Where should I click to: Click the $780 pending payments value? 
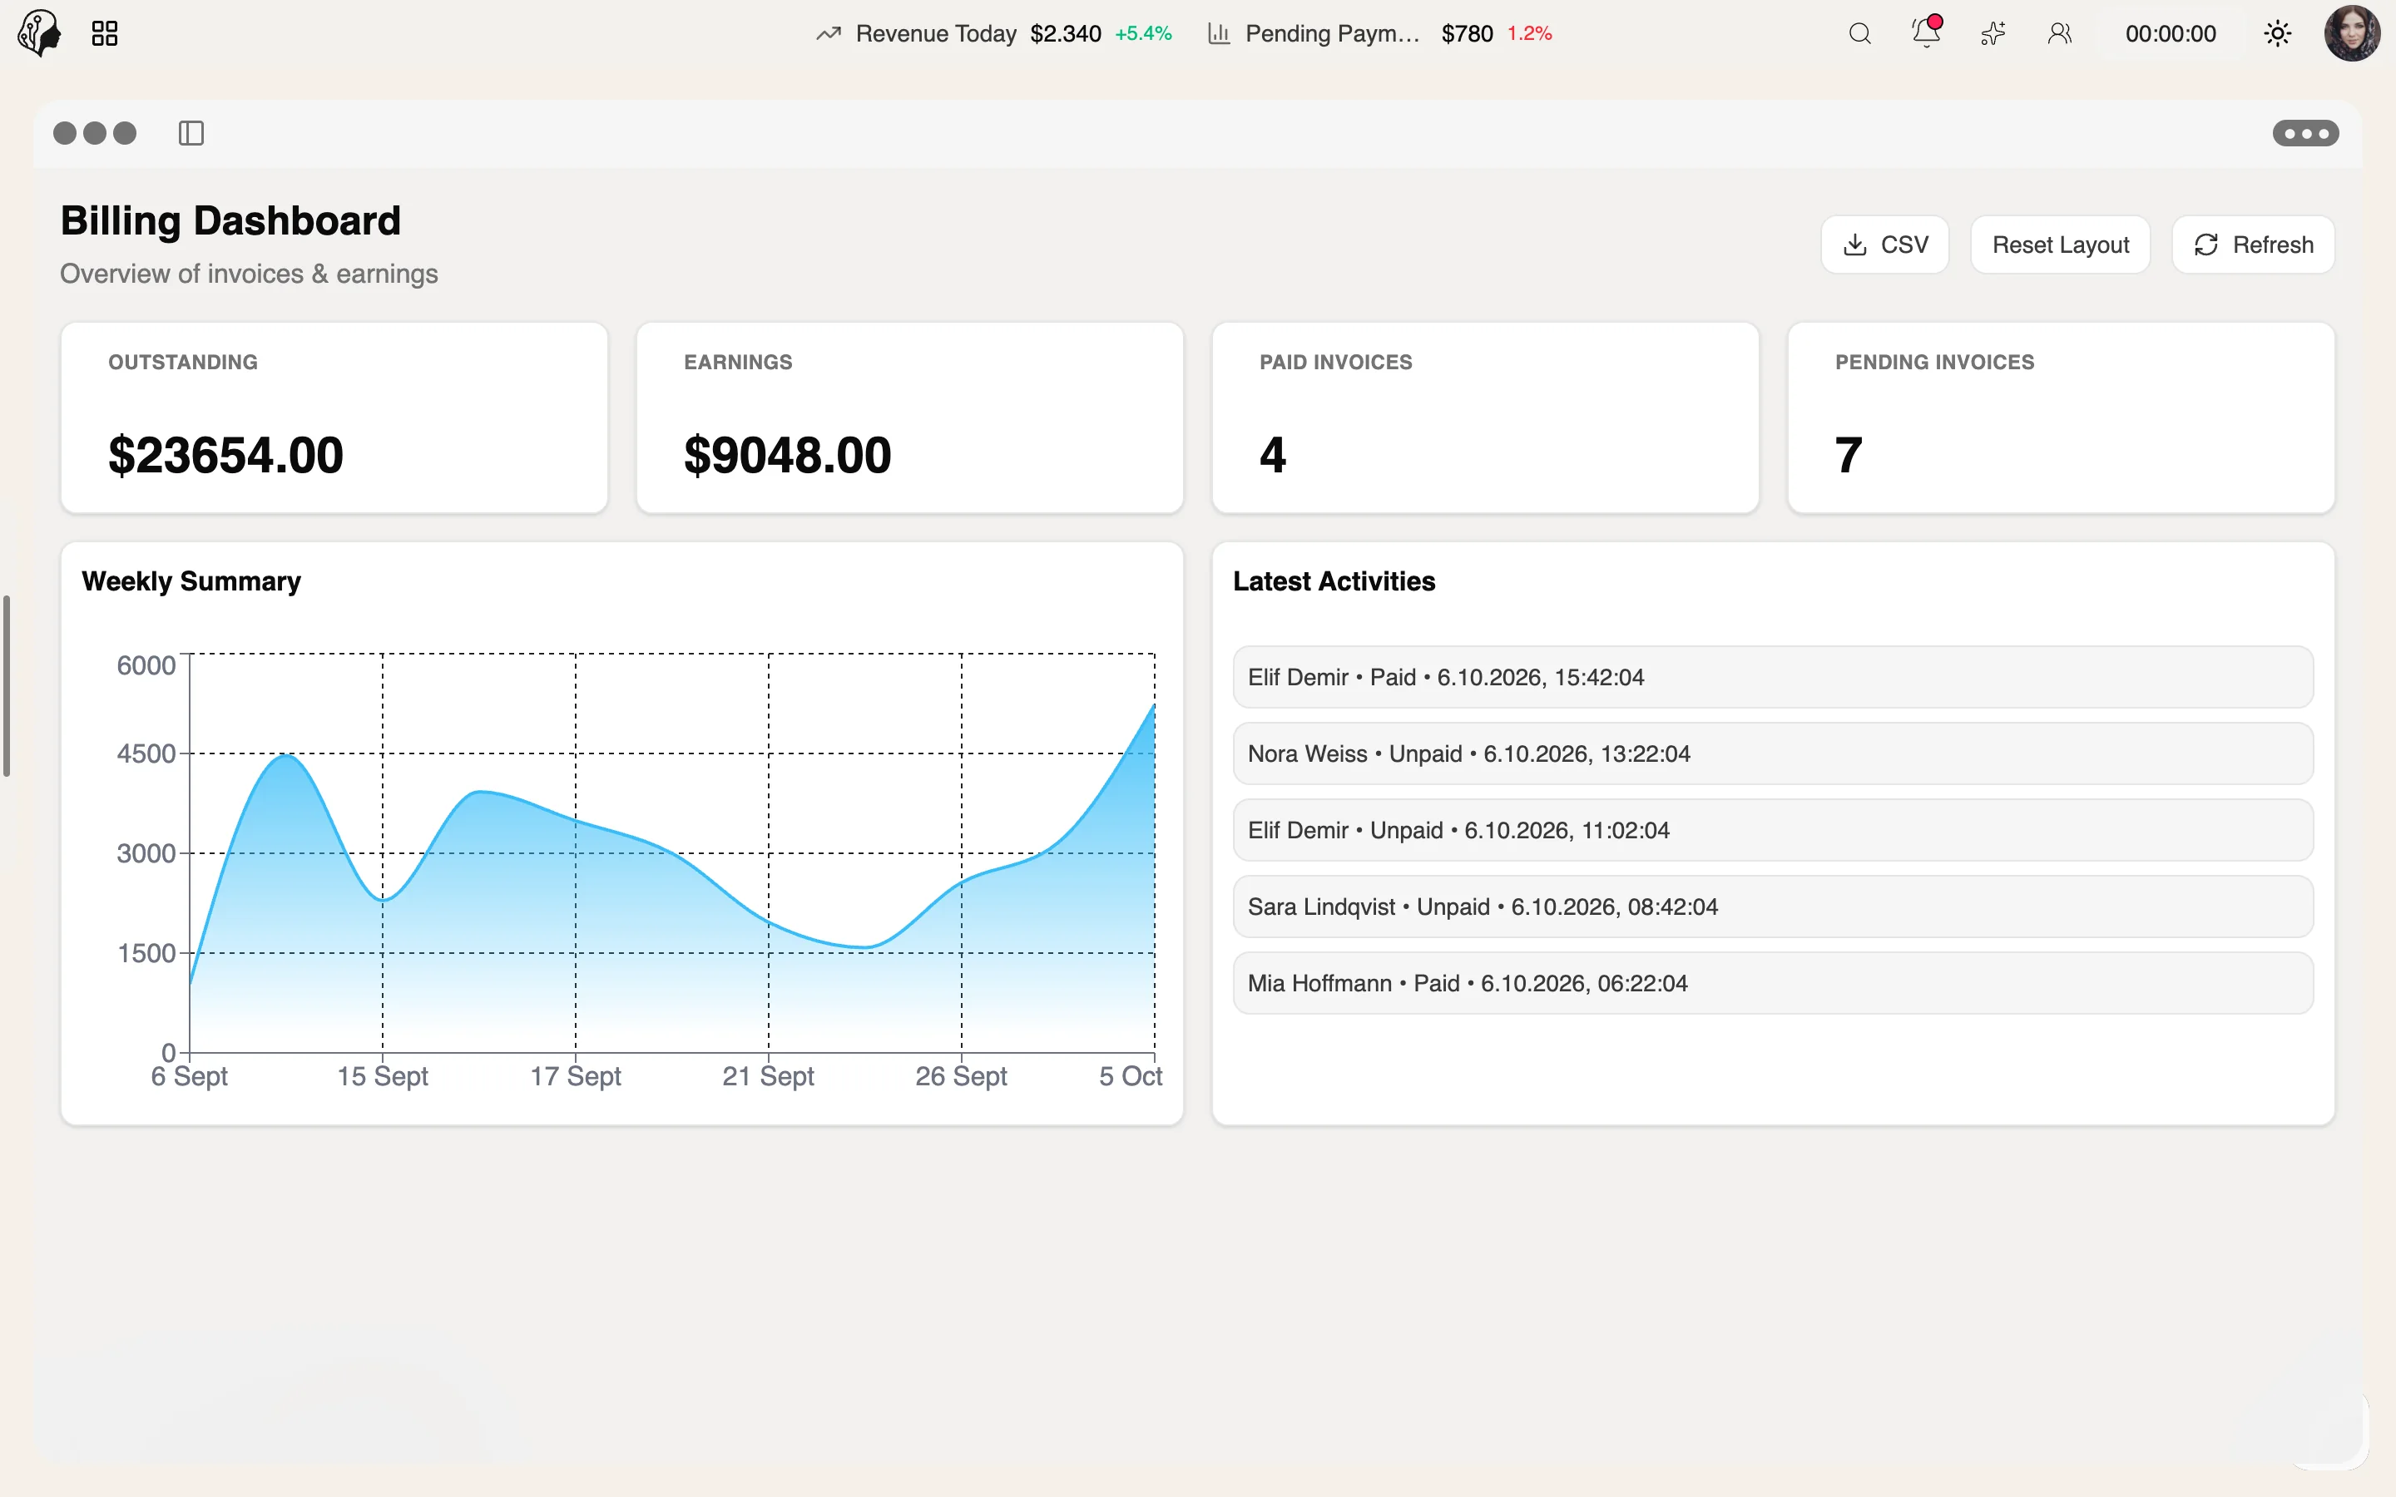(1467, 33)
